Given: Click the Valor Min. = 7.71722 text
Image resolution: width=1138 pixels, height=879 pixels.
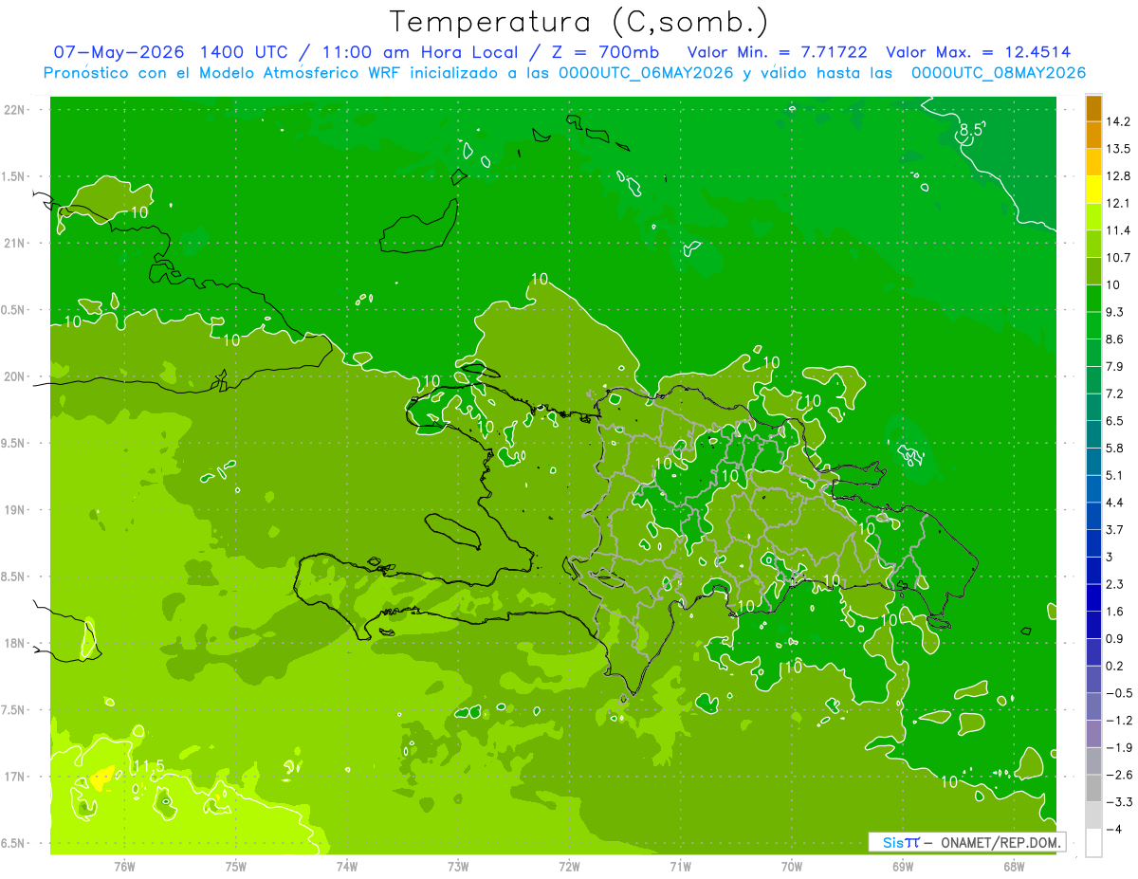Looking at the screenshot, I should (777, 52).
